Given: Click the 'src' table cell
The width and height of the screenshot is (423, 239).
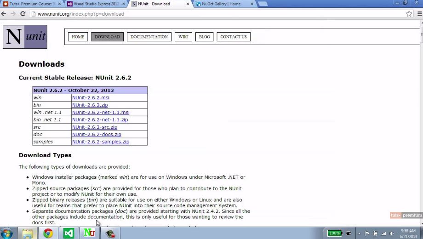Looking at the screenshot, I should [x=52, y=127].
